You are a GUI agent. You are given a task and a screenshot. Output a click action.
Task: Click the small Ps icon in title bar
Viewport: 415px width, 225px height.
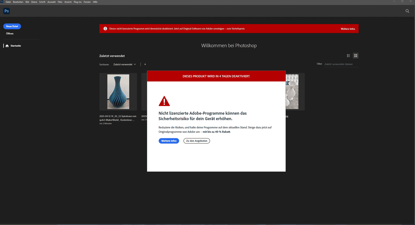coord(2,2)
